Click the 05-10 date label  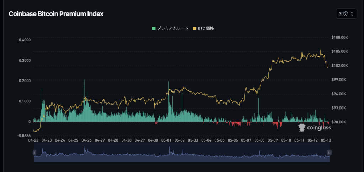tap(286, 140)
